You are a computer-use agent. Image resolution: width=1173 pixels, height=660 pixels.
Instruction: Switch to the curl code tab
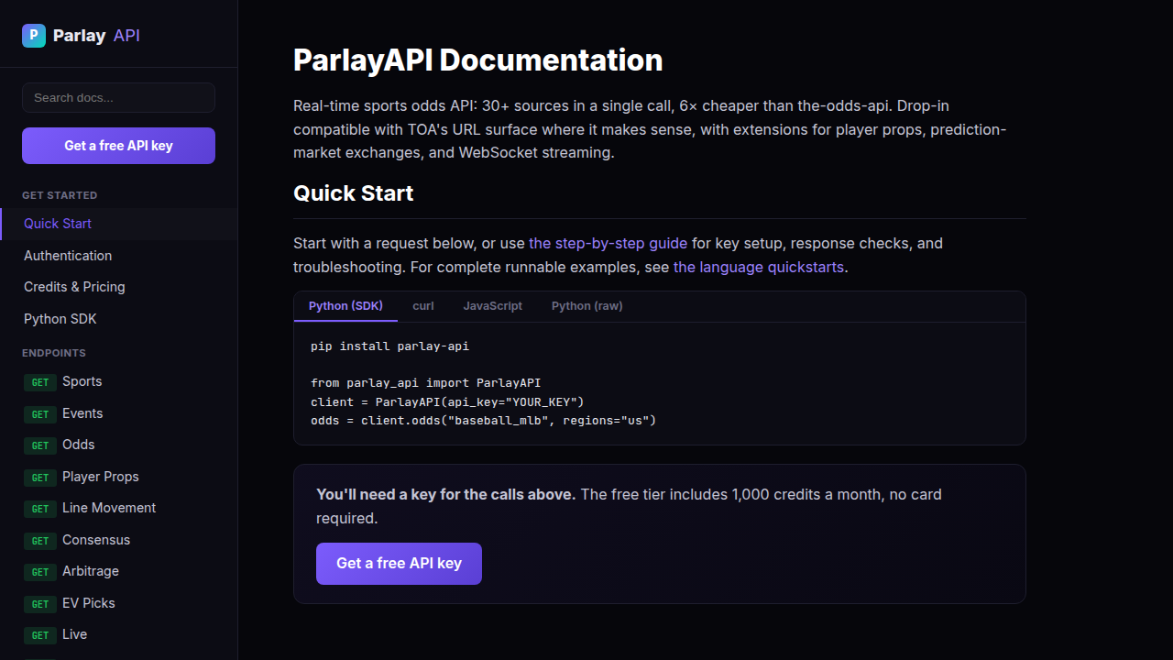click(423, 306)
